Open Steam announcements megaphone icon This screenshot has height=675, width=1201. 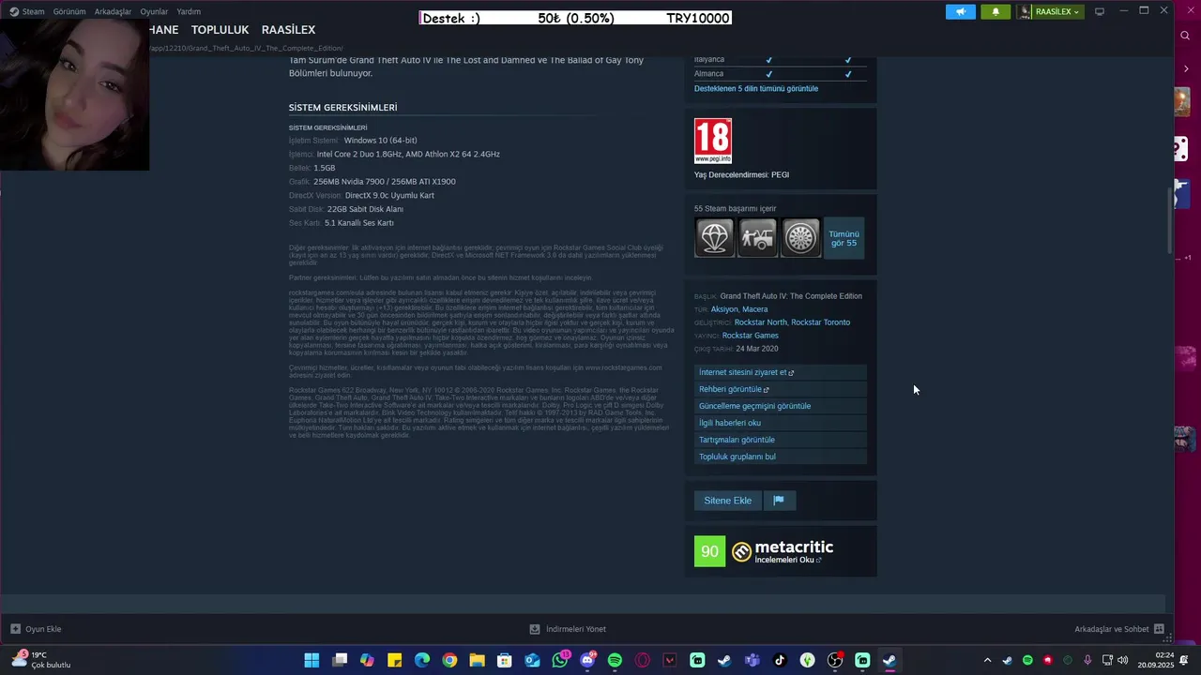(x=960, y=11)
